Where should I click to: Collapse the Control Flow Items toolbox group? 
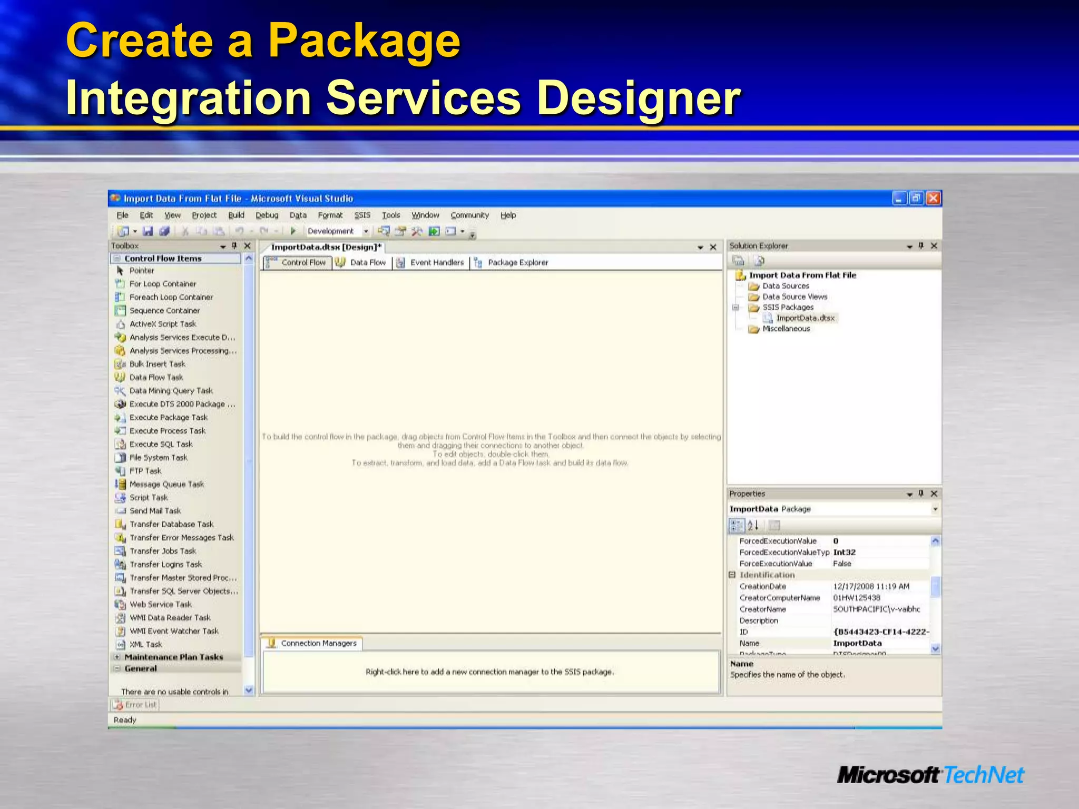pos(117,259)
